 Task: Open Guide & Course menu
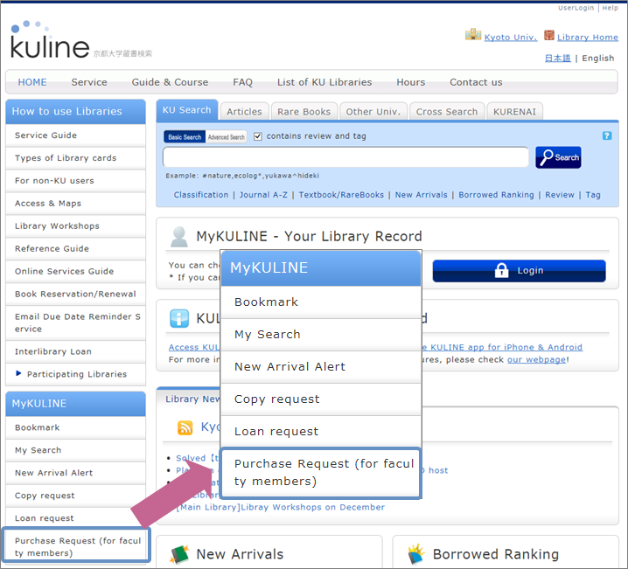coord(170,82)
